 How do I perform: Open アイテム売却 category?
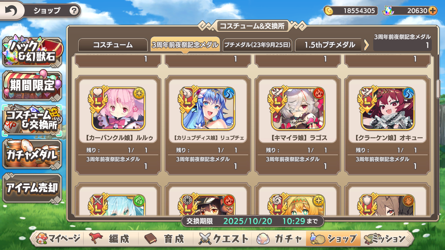32,188
